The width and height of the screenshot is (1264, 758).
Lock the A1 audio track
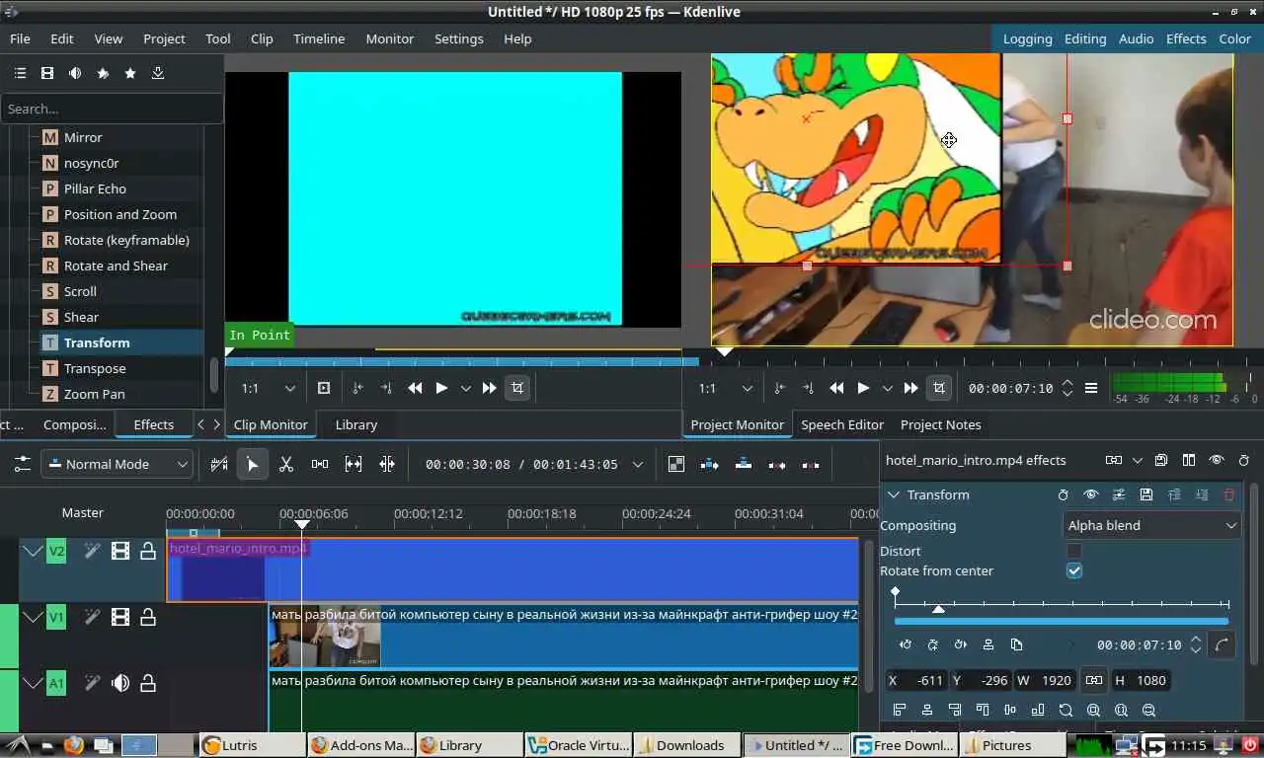[x=148, y=682]
